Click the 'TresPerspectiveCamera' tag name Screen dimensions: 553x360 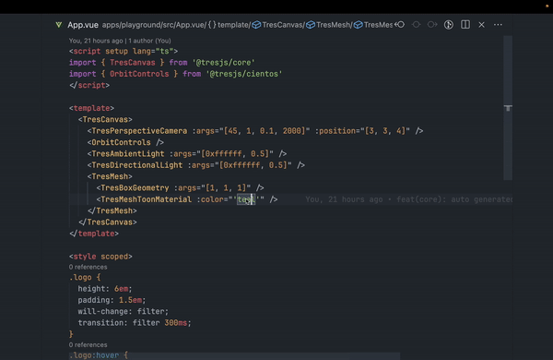click(x=139, y=131)
